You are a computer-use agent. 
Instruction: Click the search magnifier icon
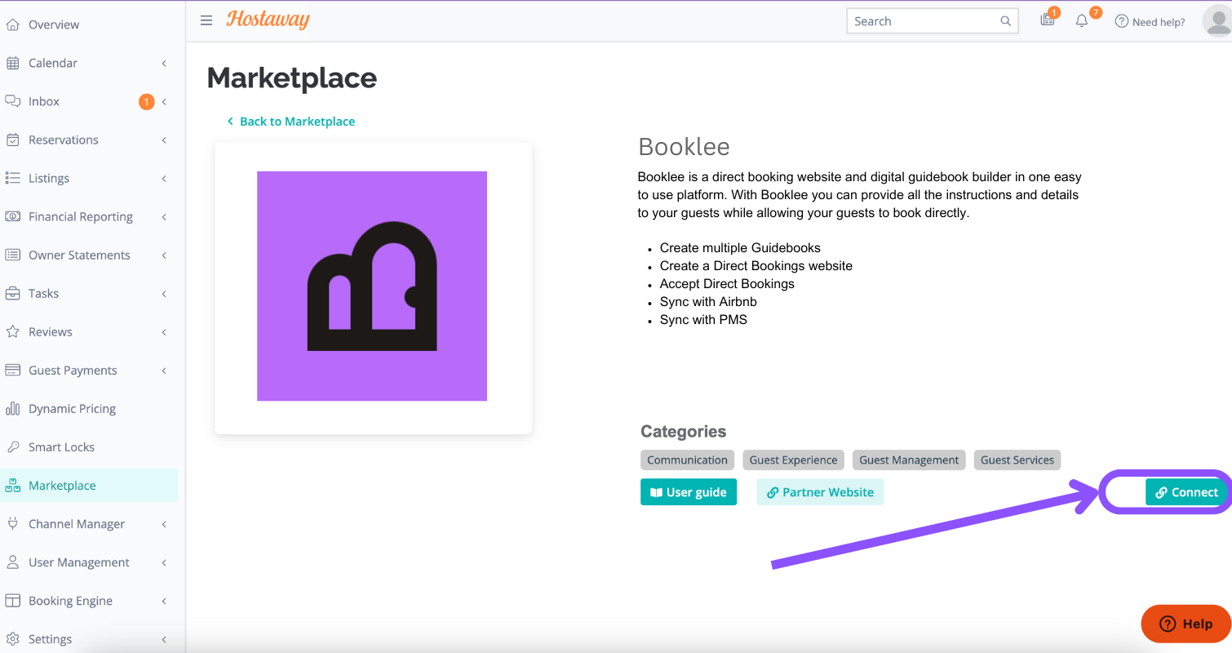click(x=1005, y=21)
